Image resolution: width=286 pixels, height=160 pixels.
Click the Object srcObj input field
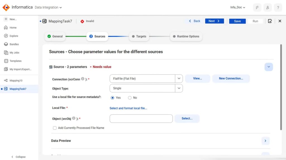click(141, 118)
